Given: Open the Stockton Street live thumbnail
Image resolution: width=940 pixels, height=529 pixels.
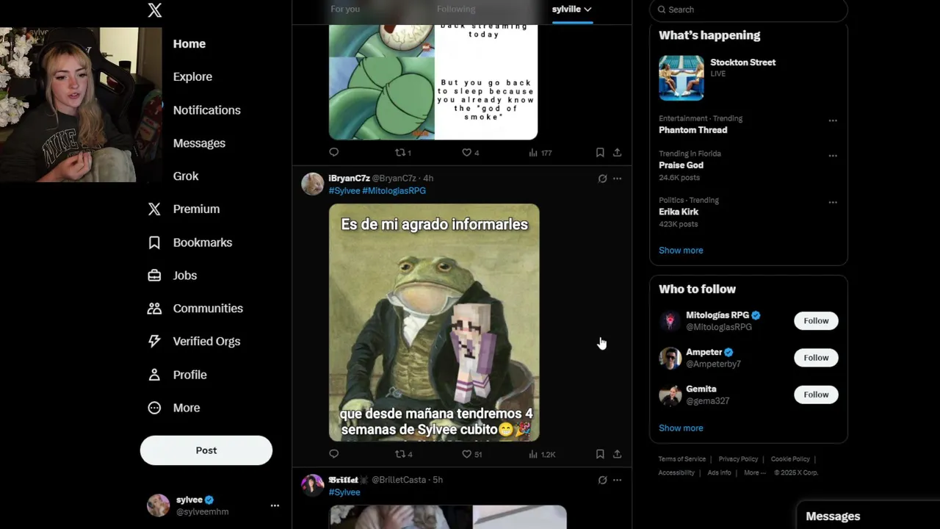Looking at the screenshot, I should (x=681, y=78).
